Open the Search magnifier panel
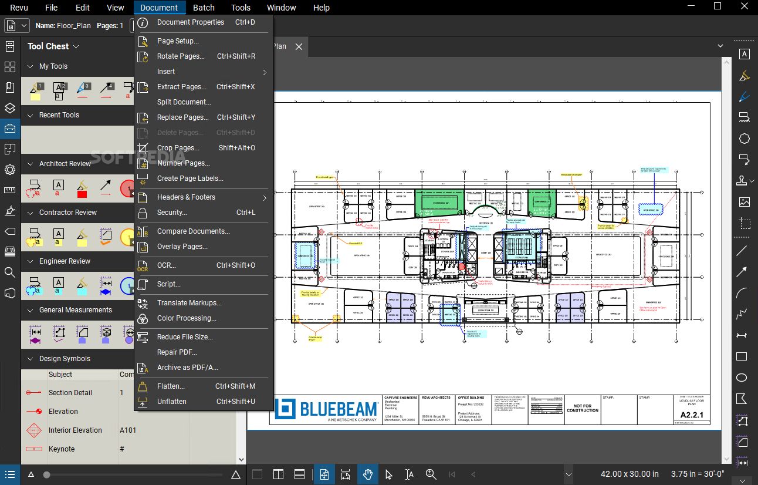The width and height of the screenshot is (758, 485). 10,272
